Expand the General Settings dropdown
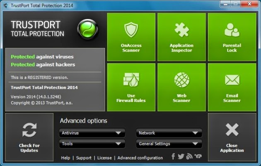 (169, 144)
